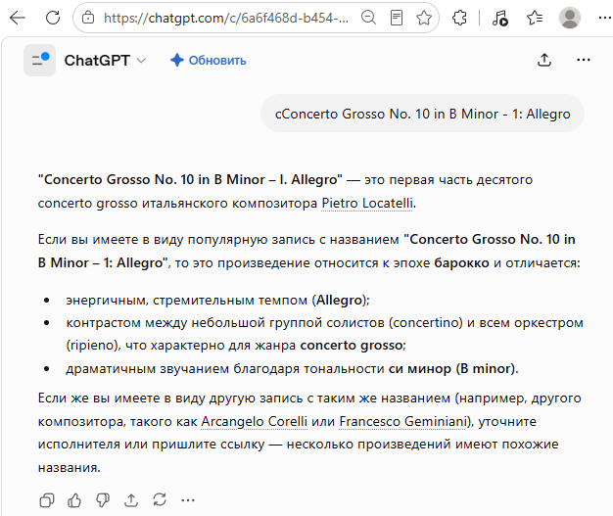Open the browser favorites list
The image size is (613, 516).
point(535,18)
